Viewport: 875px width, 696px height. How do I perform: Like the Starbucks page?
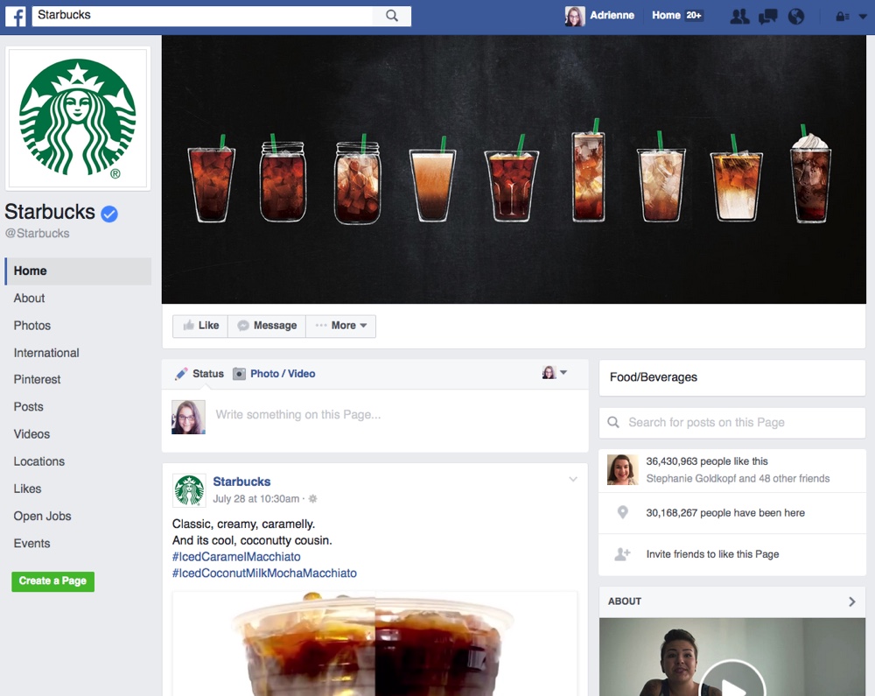[200, 326]
